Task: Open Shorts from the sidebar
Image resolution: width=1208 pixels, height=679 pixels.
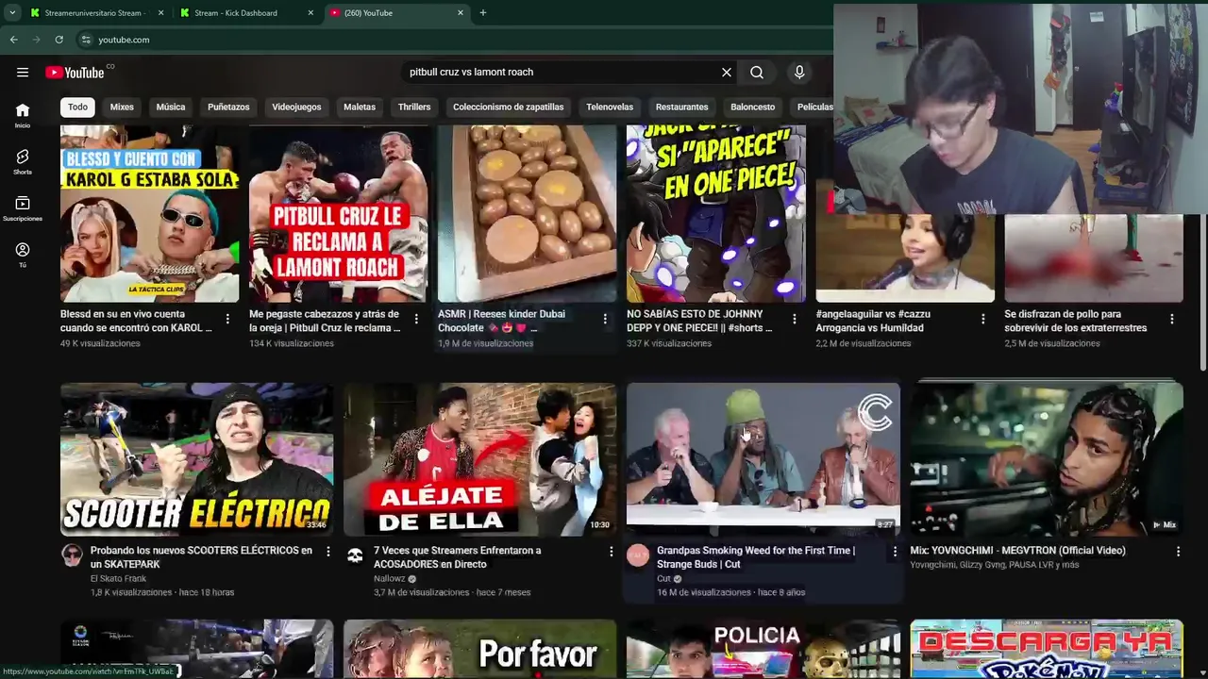Action: click(x=23, y=161)
